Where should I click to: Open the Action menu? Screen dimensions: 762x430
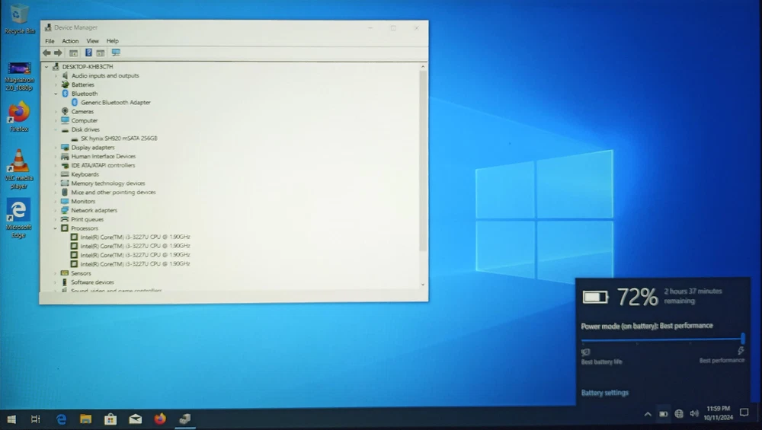[x=70, y=41]
